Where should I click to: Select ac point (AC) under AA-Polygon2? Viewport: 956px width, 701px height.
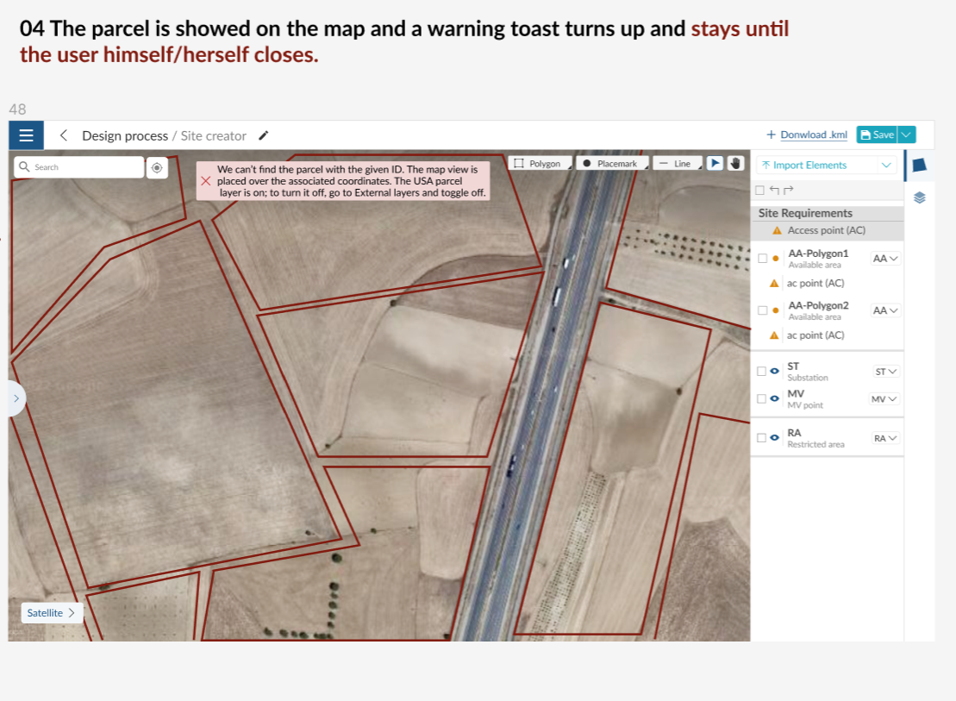(x=815, y=335)
